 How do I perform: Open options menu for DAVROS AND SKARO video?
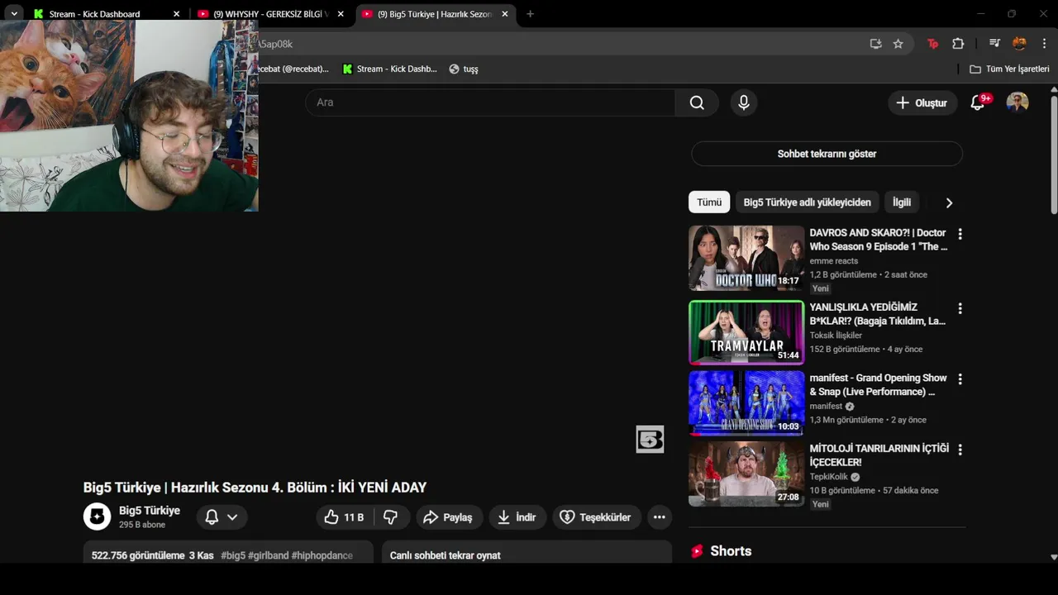(x=960, y=235)
